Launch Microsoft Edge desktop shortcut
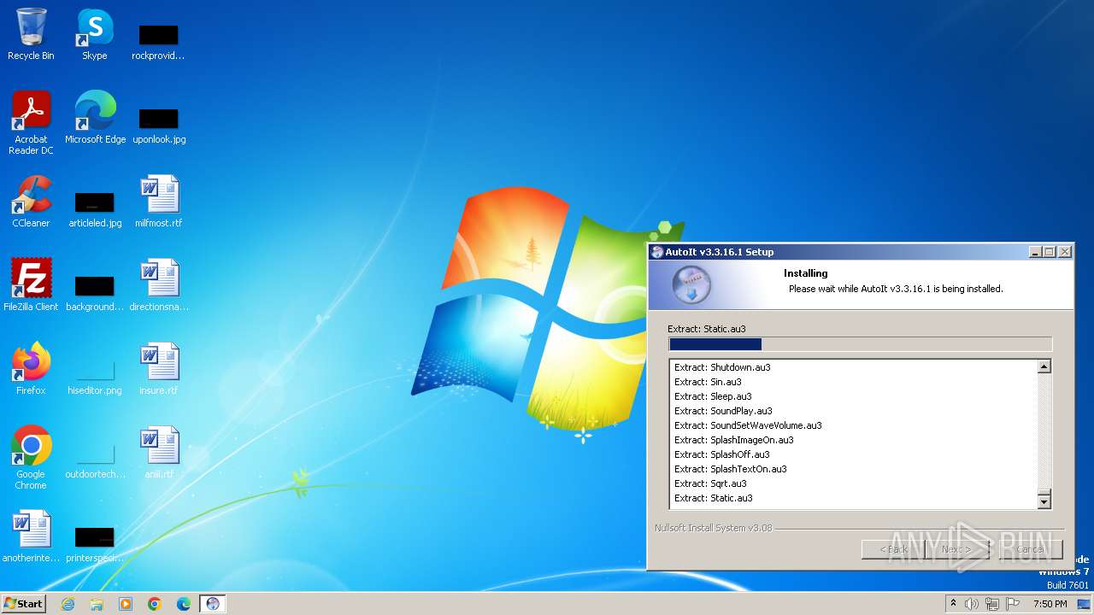Viewport: 1094px width, 615px height. pos(95,118)
